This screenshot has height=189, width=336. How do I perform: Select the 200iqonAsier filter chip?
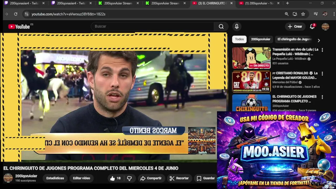(261, 39)
